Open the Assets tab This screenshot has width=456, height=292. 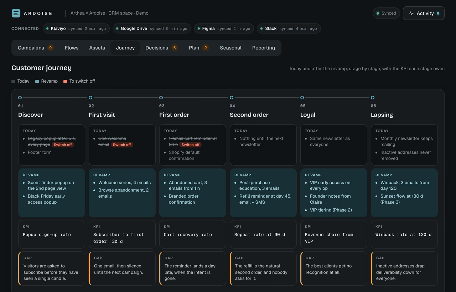(97, 48)
